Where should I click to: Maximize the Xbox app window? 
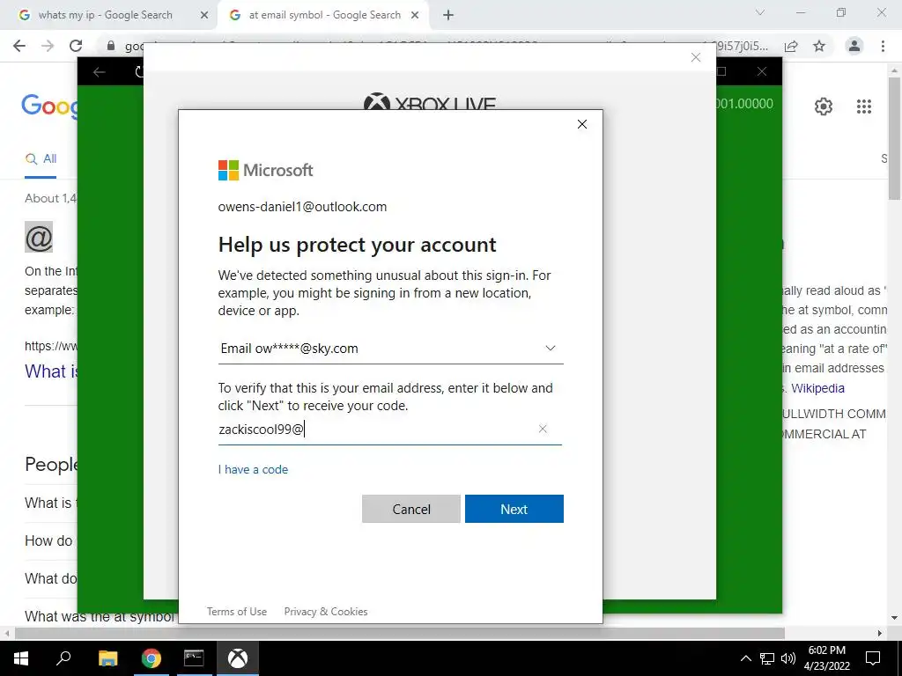tap(723, 71)
